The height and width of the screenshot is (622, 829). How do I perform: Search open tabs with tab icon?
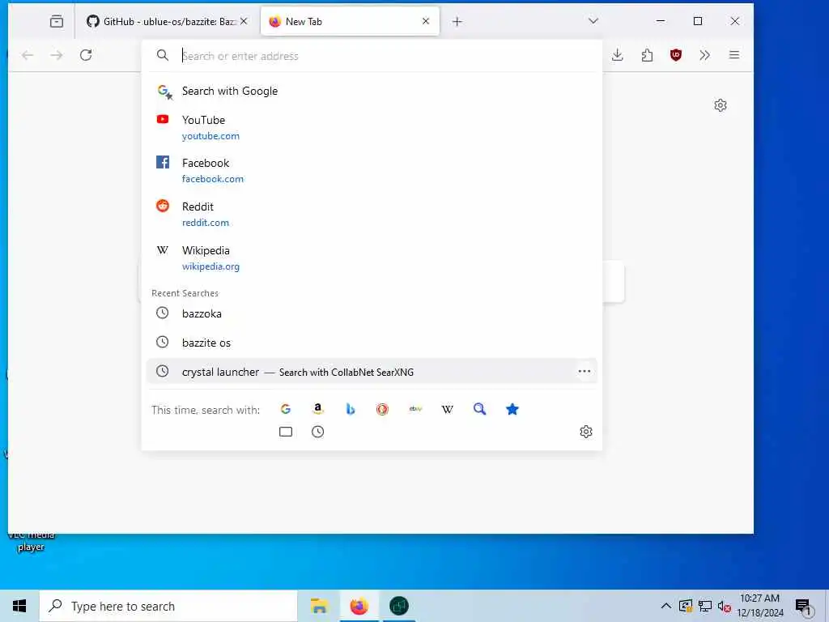[x=286, y=432]
